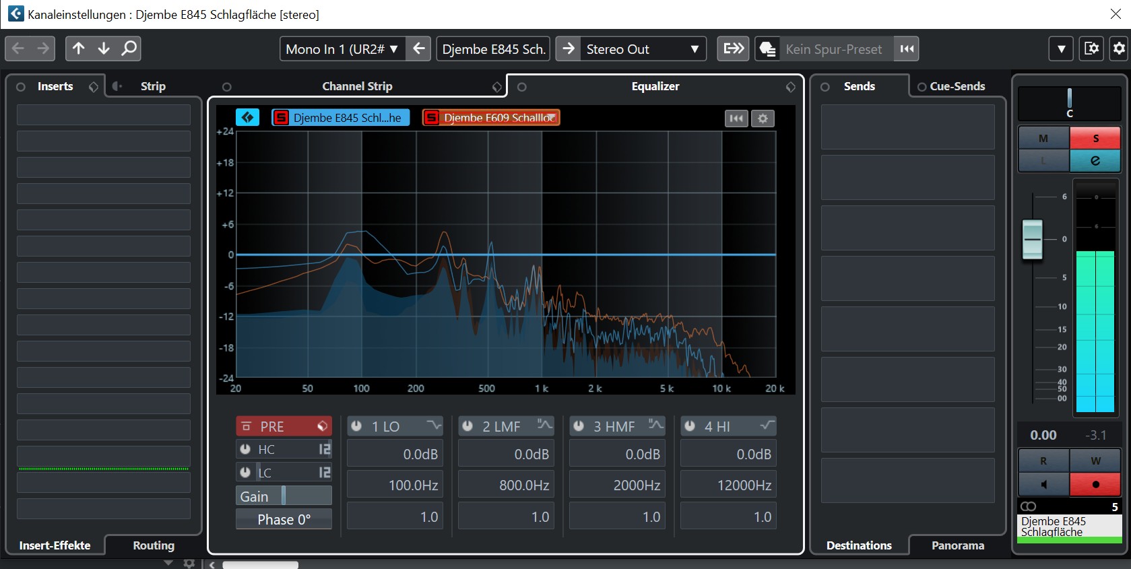Click the 4 HI frequency field 12000Hz
The width and height of the screenshot is (1131, 569).
click(x=728, y=485)
